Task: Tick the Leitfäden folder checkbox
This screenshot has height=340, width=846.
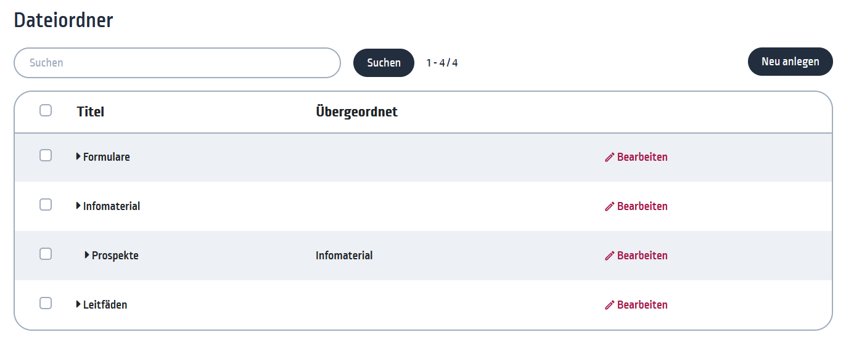Action: tap(46, 303)
